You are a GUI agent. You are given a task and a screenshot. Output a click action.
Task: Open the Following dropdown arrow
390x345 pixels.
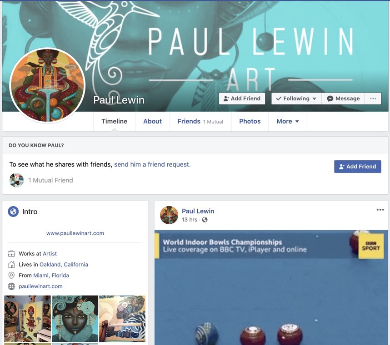(x=315, y=99)
